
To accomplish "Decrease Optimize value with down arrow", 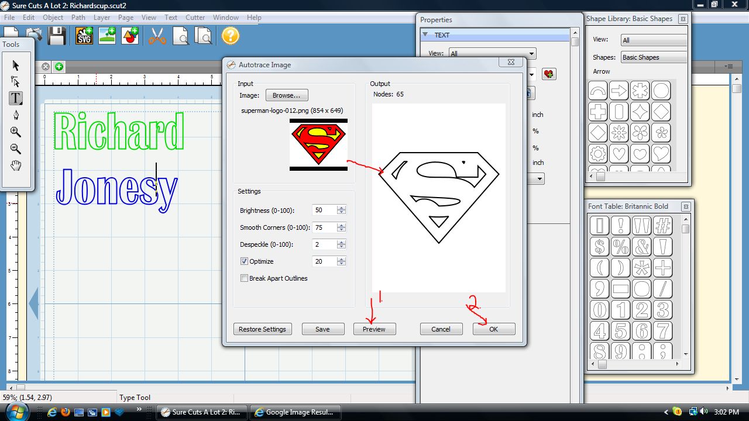I will [x=342, y=264].
